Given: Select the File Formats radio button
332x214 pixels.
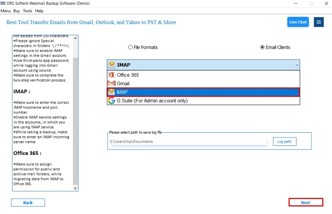Looking at the screenshot, I should [x=130, y=47].
